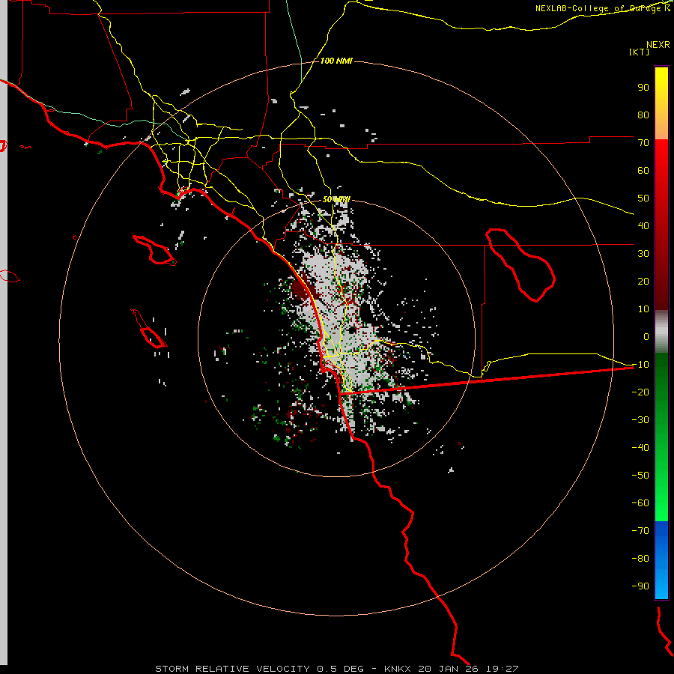Click the -90 value on the velocity scale

point(640,586)
